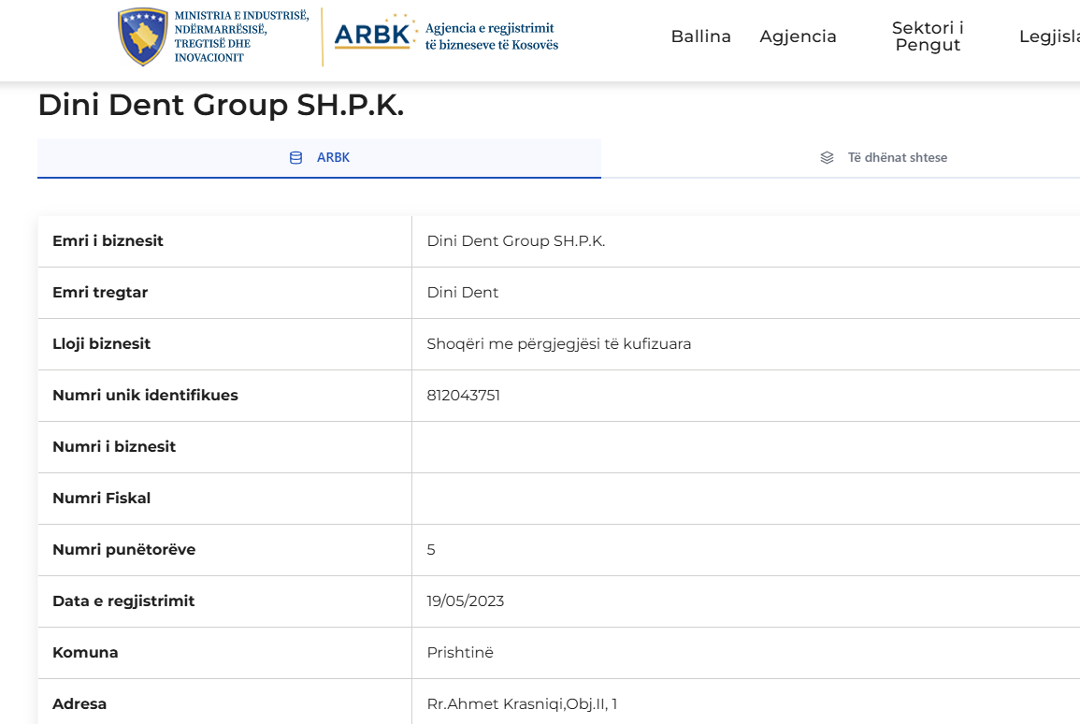Select the business name value Dini Dent Group SH.P.K.
Image resolution: width=1080 pixels, height=724 pixels.
(x=516, y=241)
